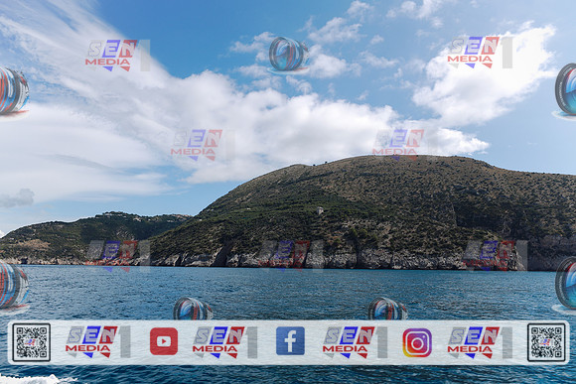The image size is (576, 384).
Task: Click the QR code left of the banner
Action: (x=31, y=342)
